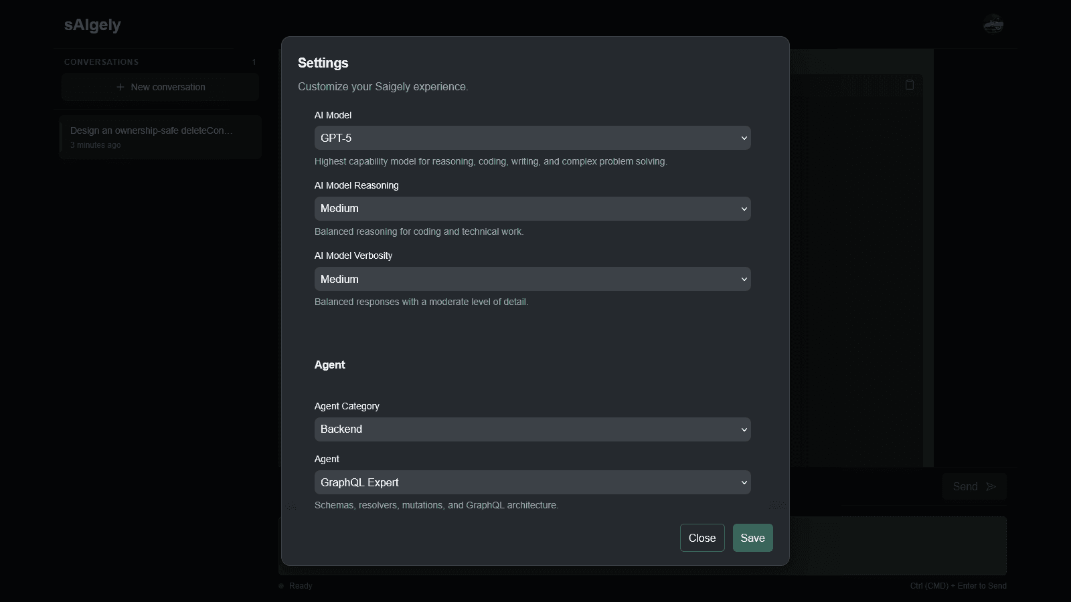Click the 'Schemas, resolvers, mutations, and GraphQL architecture.' description

coord(436,505)
